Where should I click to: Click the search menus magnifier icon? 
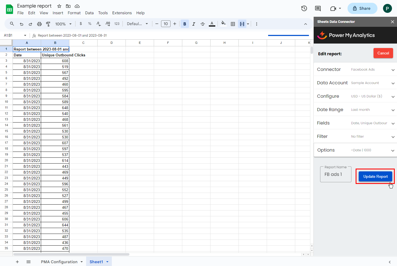pyautogui.click(x=12, y=24)
